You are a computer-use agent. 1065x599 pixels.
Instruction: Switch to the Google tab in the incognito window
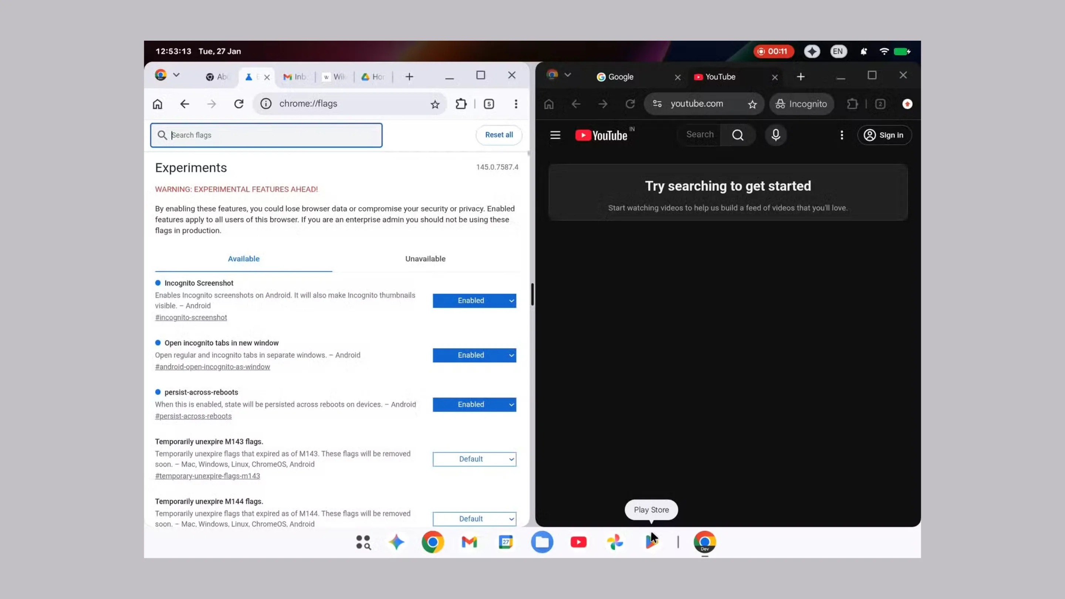pyautogui.click(x=620, y=77)
